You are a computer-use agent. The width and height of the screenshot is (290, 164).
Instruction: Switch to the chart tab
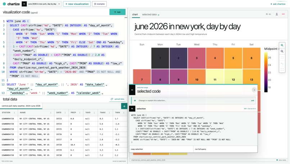[135, 14]
